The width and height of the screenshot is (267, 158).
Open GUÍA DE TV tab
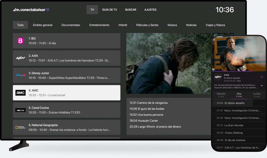(110, 10)
